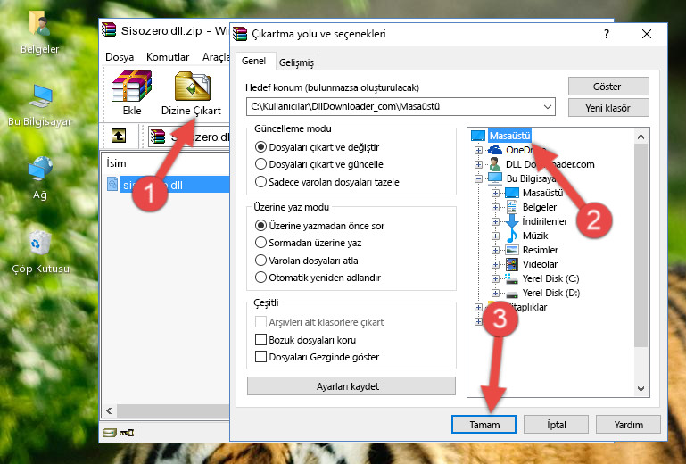
Task: Click the Belgeler document icon in tree
Action: (511, 207)
